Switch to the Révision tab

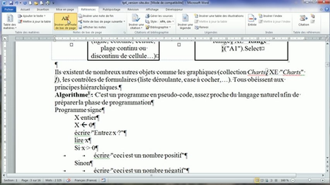[133, 9]
